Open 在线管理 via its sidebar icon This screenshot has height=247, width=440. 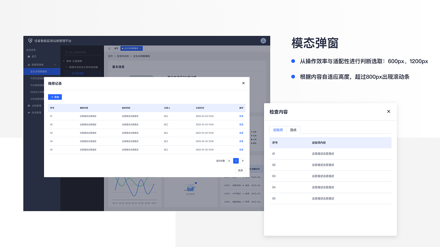[29, 113]
